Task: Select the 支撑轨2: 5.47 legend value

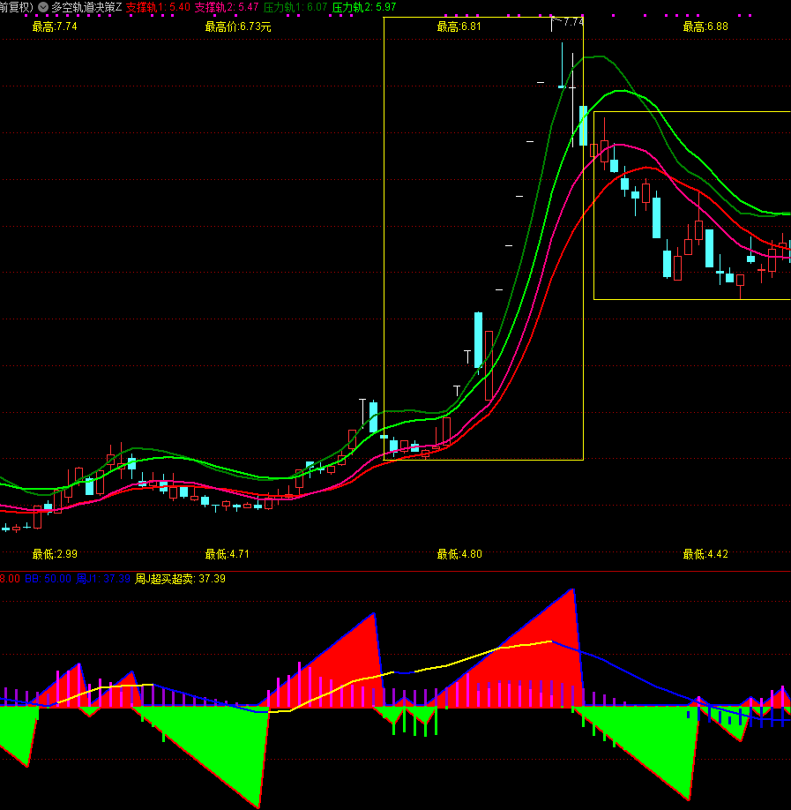Action: pos(227,7)
